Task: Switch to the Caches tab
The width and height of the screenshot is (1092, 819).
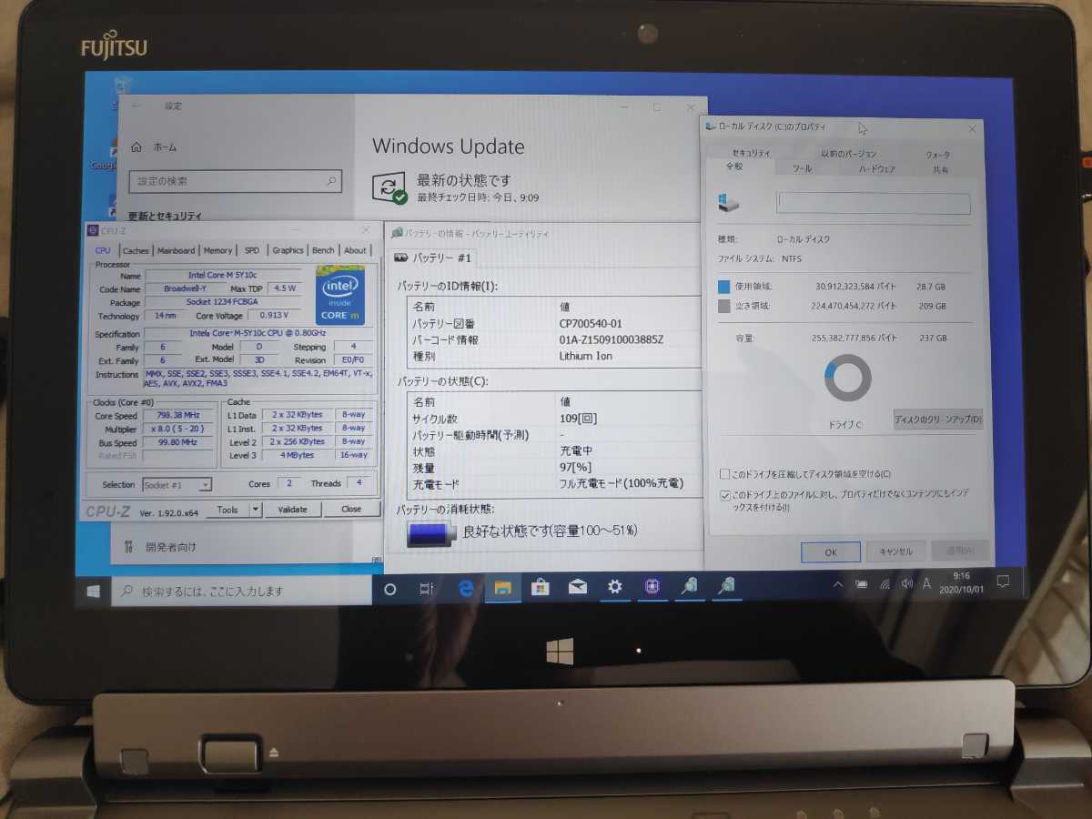Action: pyautogui.click(x=136, y=250)
